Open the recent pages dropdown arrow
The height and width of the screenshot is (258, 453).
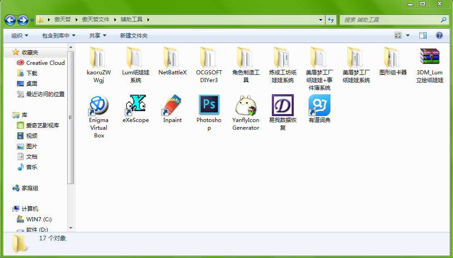(32, 20)
